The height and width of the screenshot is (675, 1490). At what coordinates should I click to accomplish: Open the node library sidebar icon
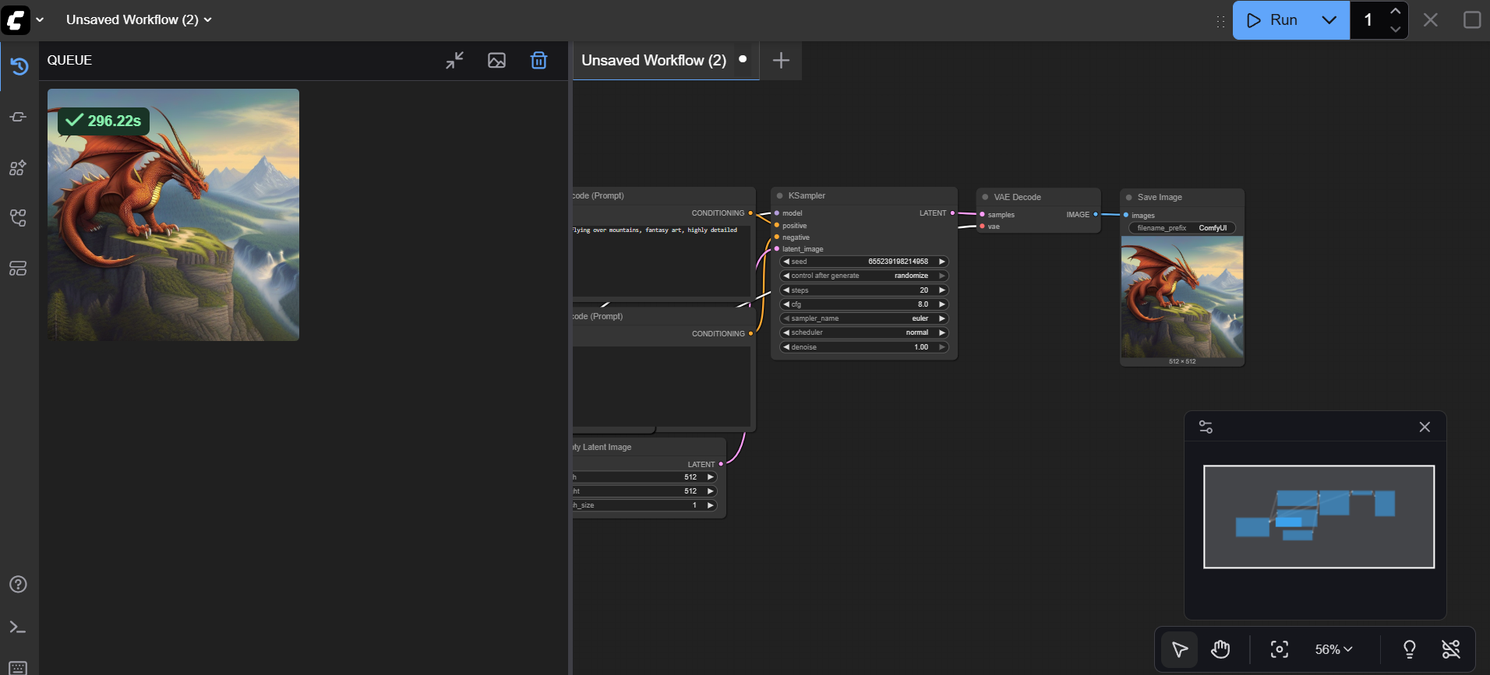[18, 118]
